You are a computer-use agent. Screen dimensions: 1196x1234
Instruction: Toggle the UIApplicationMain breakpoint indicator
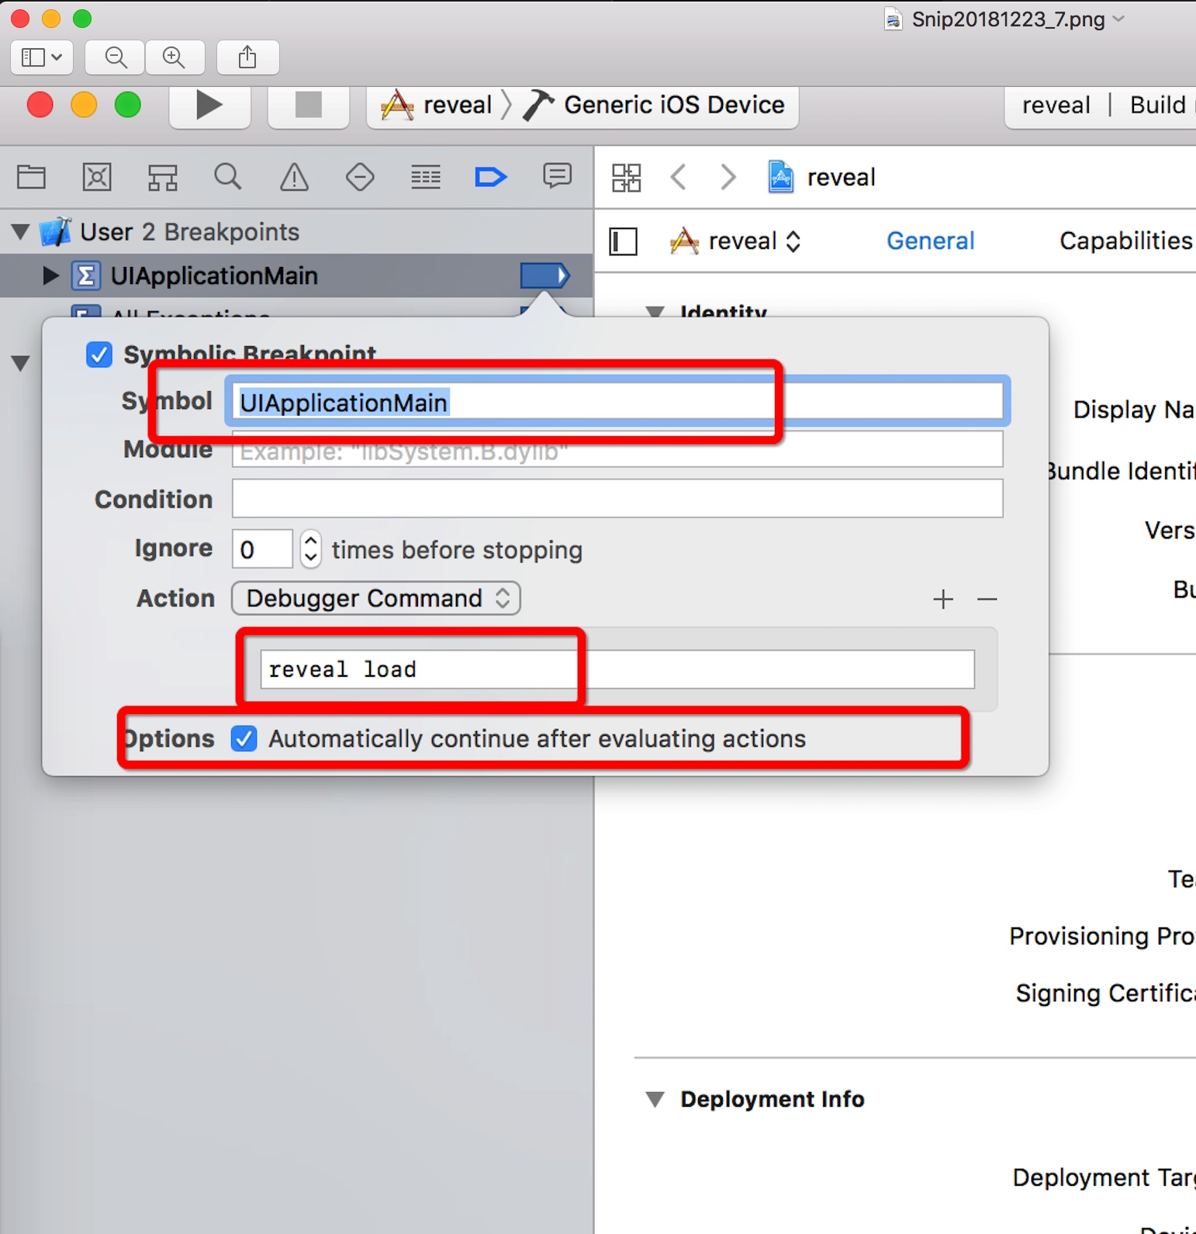pos(544,276)
